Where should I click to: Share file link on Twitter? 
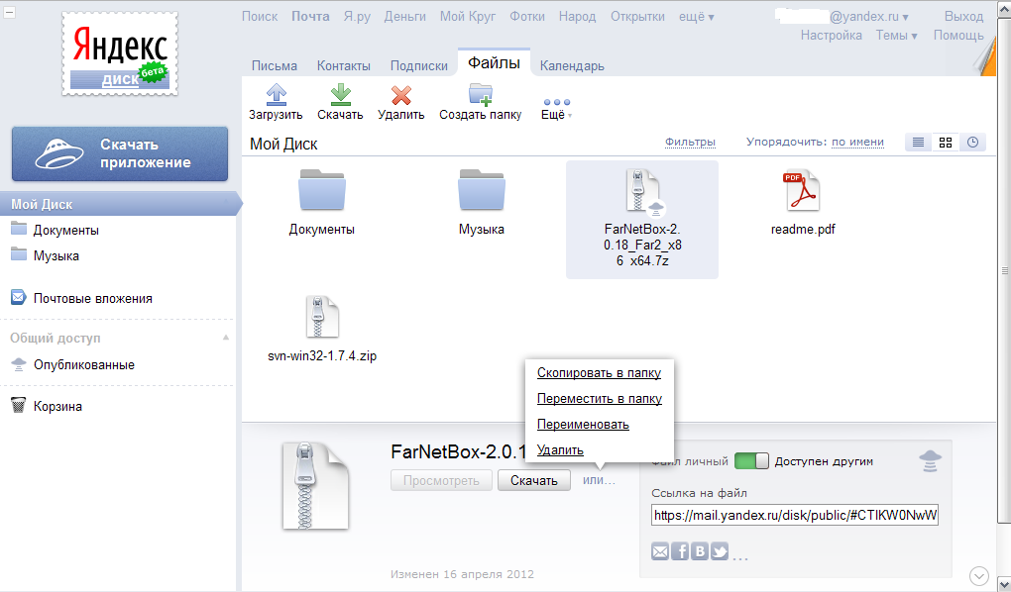point(720,551)
